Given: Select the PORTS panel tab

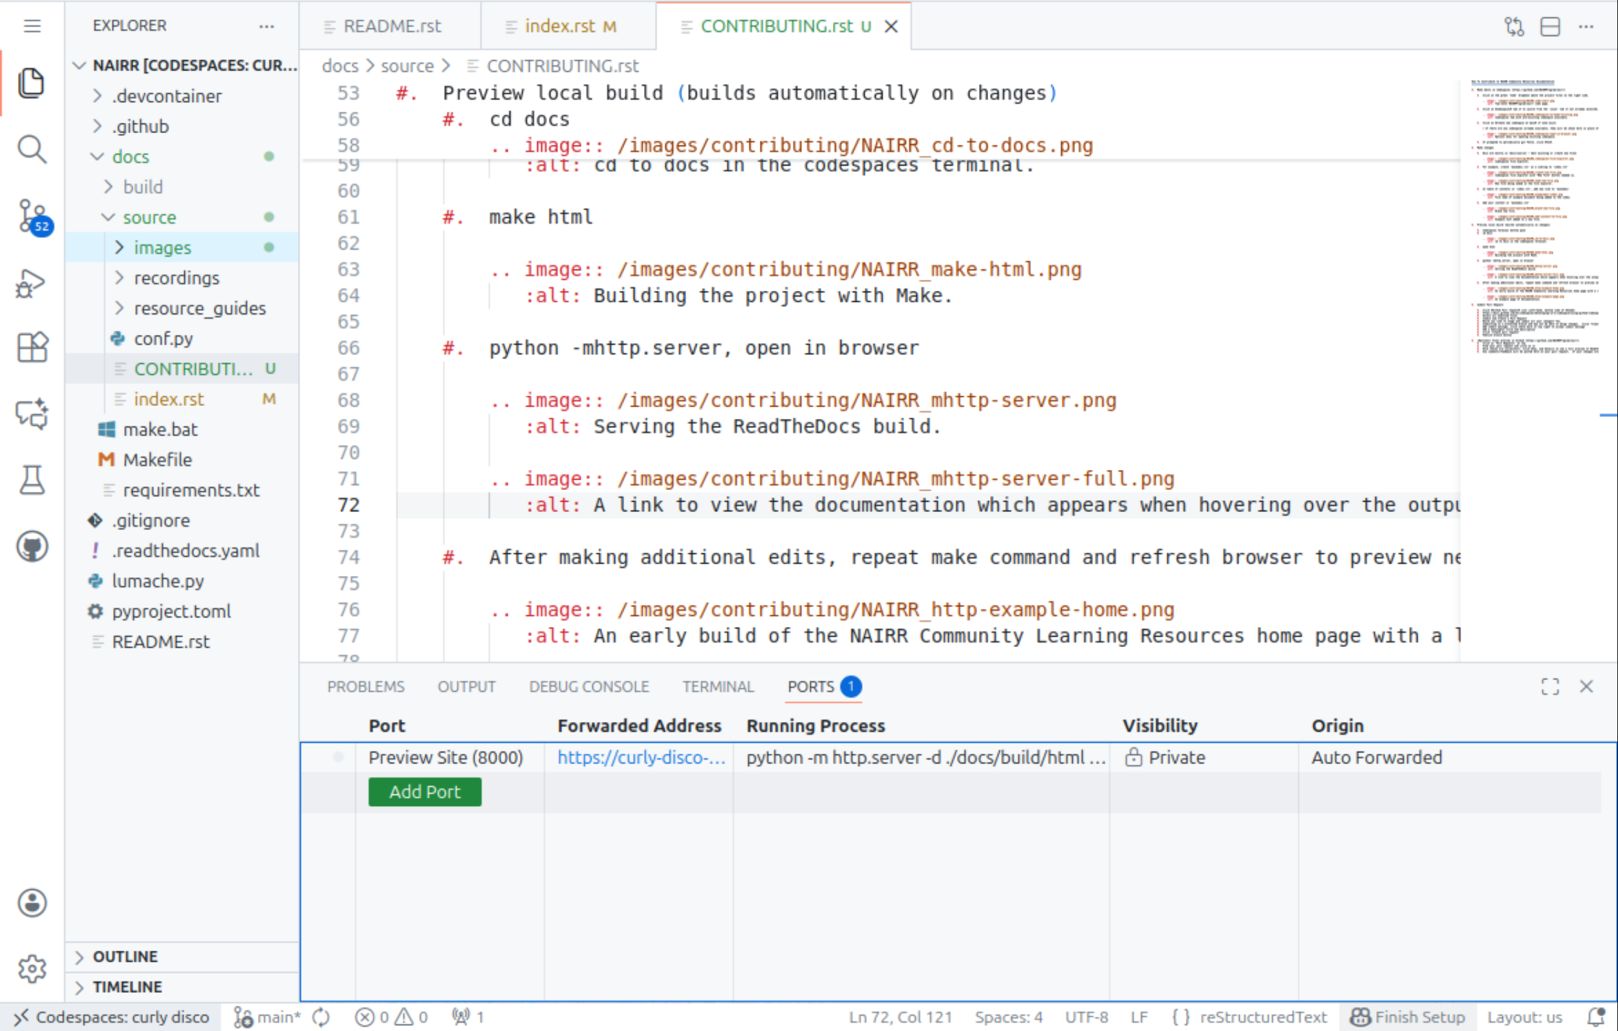Looking at the screenshot, I should point(824,686).
